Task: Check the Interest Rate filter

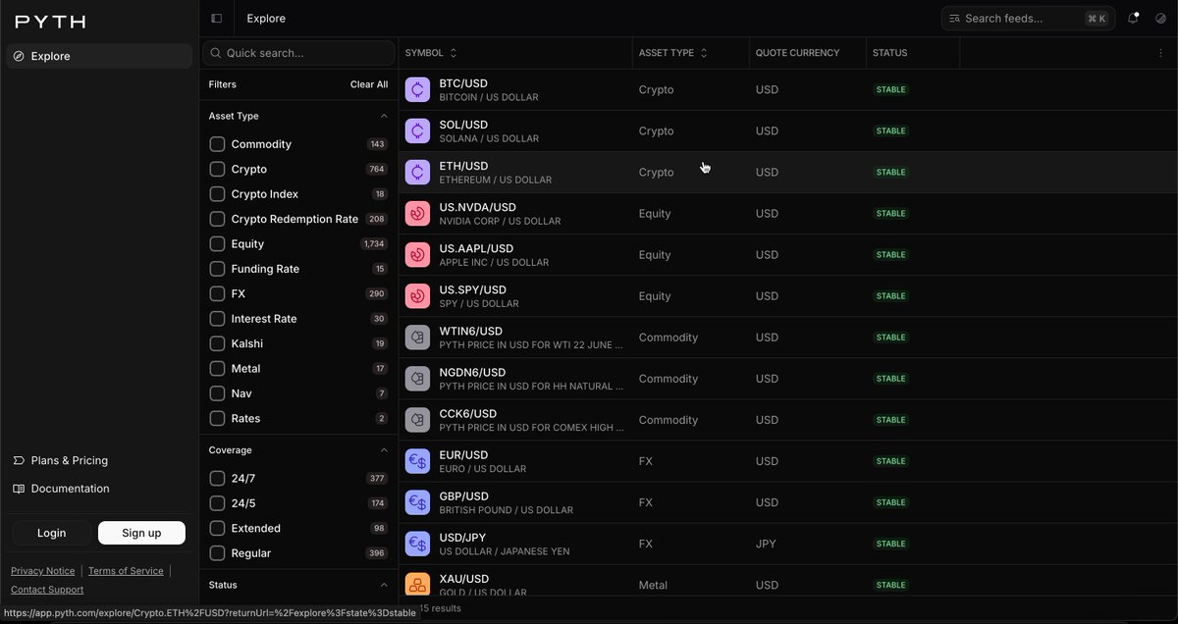Action: click(x=217, y=319)
